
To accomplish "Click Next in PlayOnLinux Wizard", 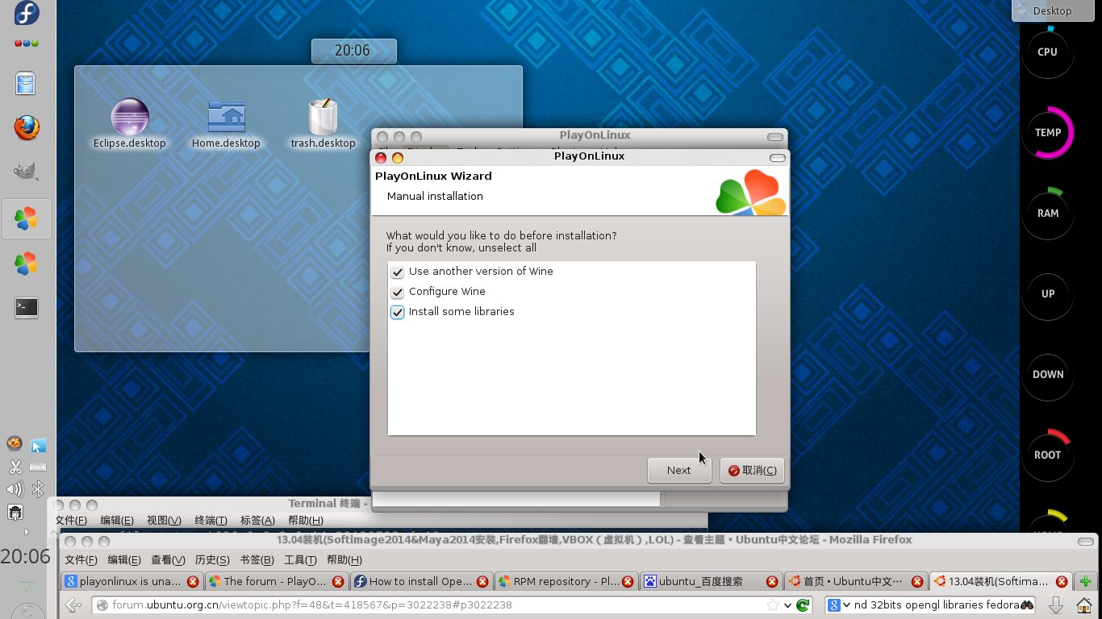I will coord(679,471).
